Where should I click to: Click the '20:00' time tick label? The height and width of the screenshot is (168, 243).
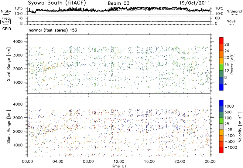coord(180,162)
